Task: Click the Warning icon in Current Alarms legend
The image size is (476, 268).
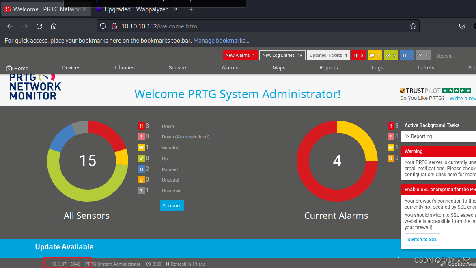Action: tap(391, 148)
